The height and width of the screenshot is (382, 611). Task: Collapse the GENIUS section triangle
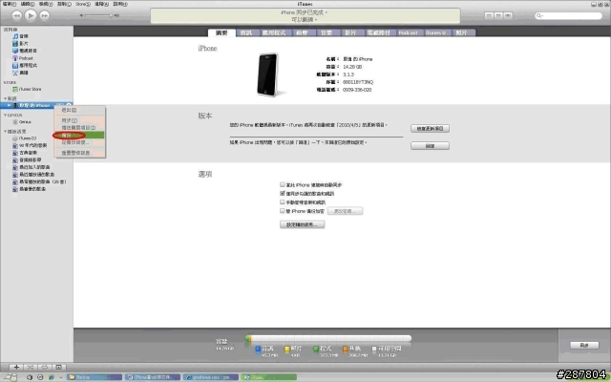[5, 115]
